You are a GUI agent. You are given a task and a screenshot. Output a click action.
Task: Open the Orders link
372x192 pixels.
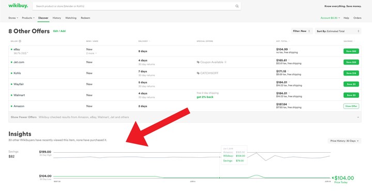tap(358, 18)
